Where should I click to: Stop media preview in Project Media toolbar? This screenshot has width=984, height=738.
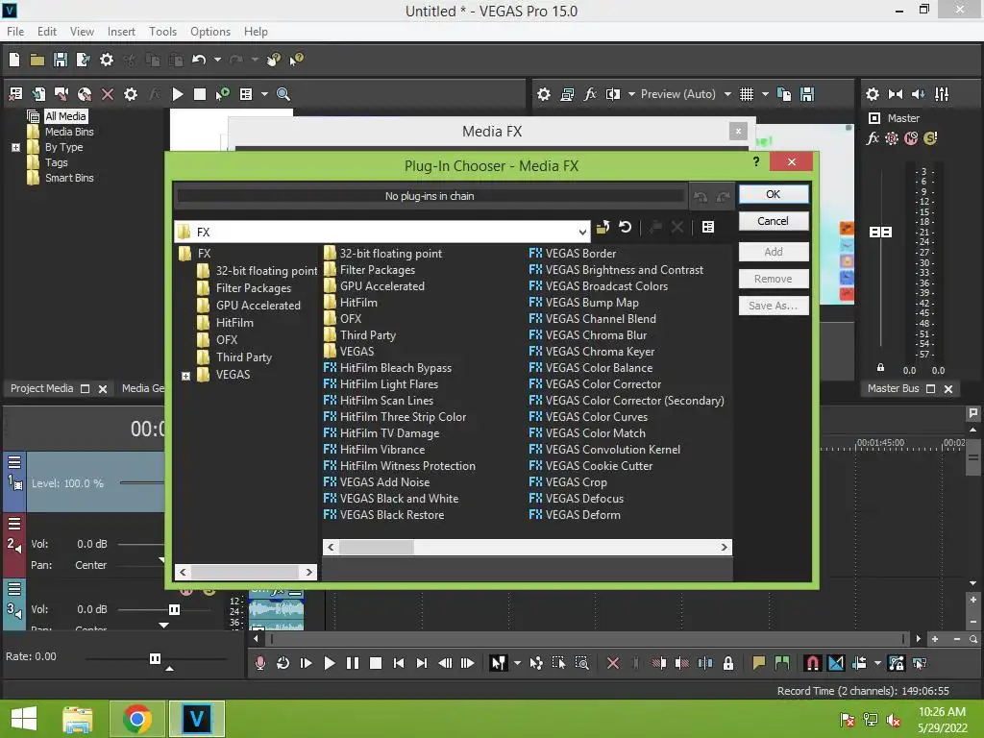[x=200, y=94]
